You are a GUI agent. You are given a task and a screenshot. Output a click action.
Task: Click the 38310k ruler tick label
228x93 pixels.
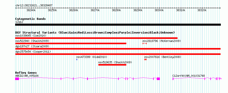coord(181,10)
